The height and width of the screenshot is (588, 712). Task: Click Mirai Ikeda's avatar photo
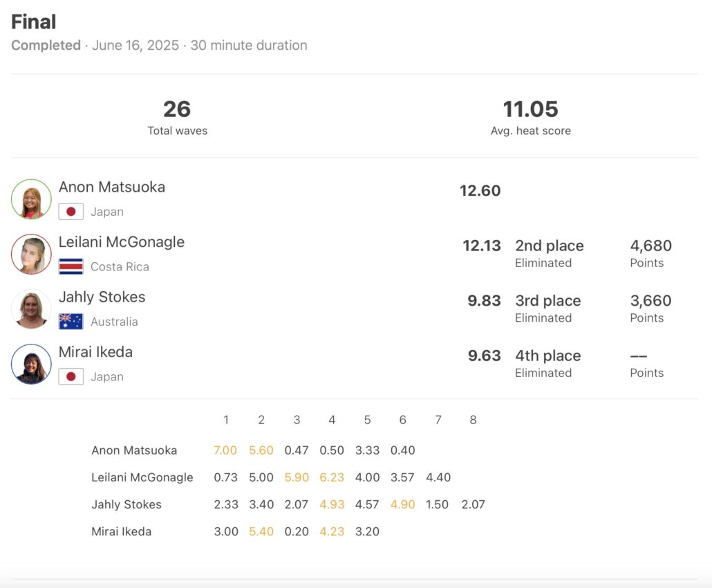(31, 364)
